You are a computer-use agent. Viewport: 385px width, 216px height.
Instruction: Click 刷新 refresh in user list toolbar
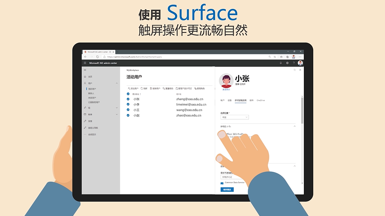[144, 88]
